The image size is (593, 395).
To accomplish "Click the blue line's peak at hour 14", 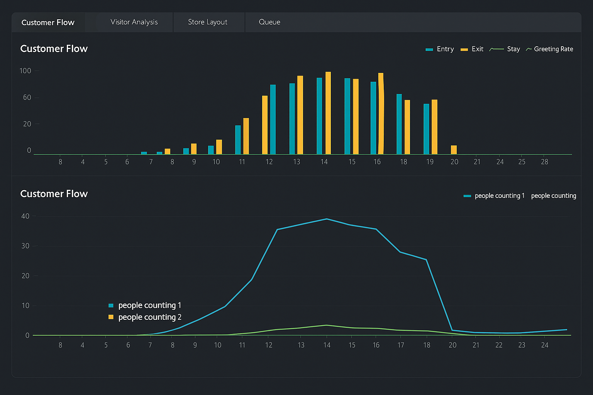I will [x=327, y=219].
